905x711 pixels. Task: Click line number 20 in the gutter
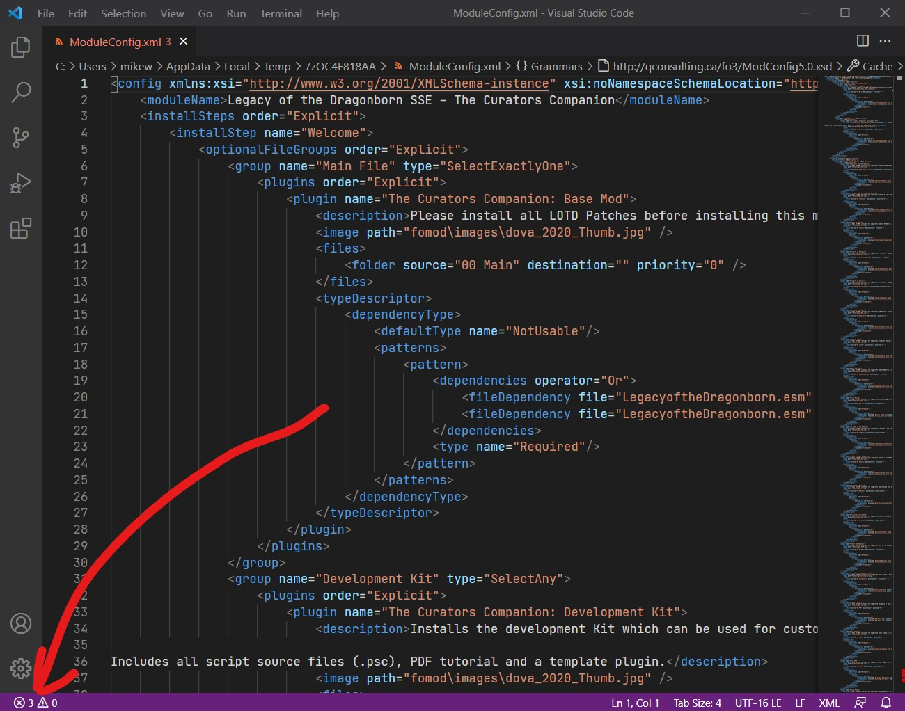(x=81, y=397)
